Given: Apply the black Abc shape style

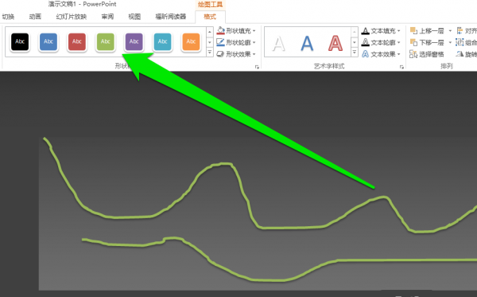Looking at the screenshot, I should click(x=20, y=41).
